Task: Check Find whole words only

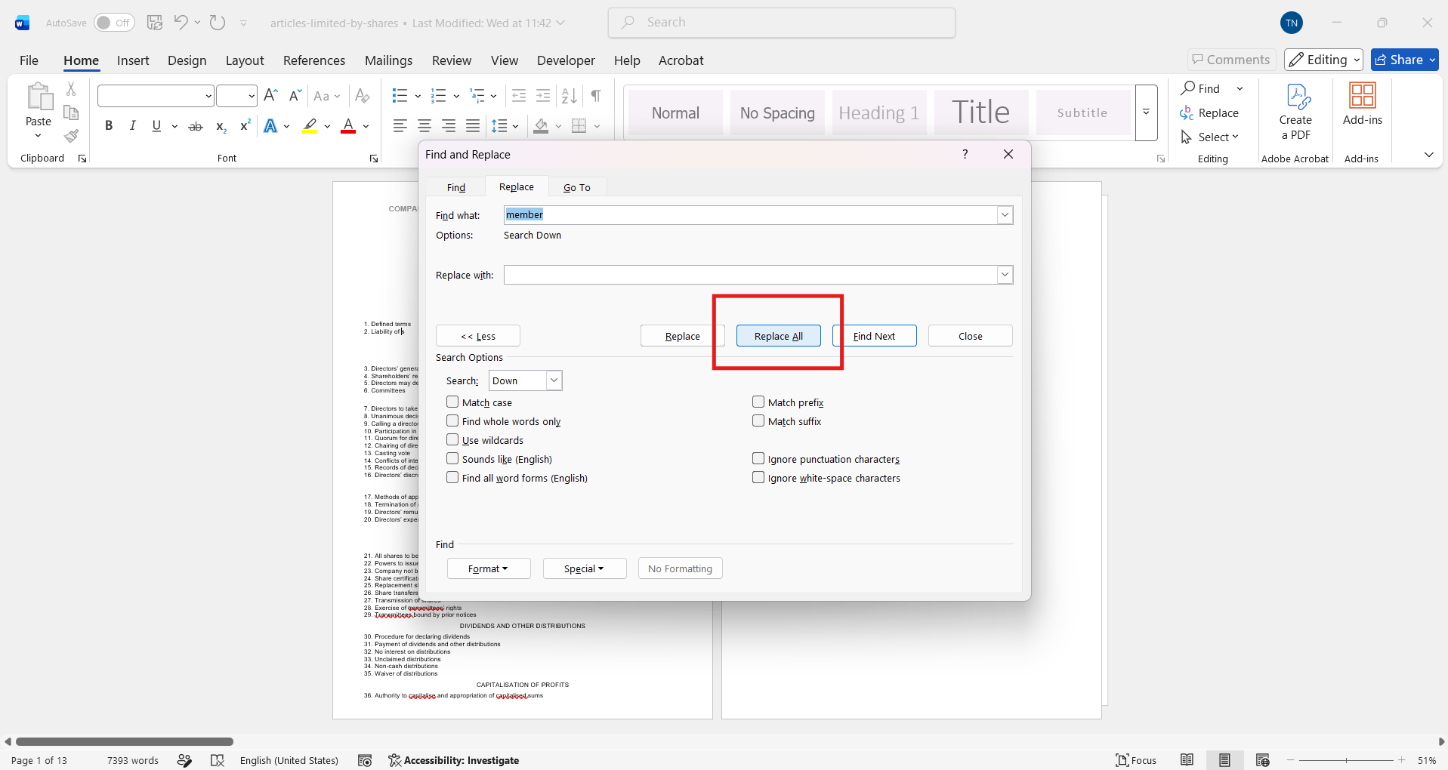Action: click(x=452, y=421)
